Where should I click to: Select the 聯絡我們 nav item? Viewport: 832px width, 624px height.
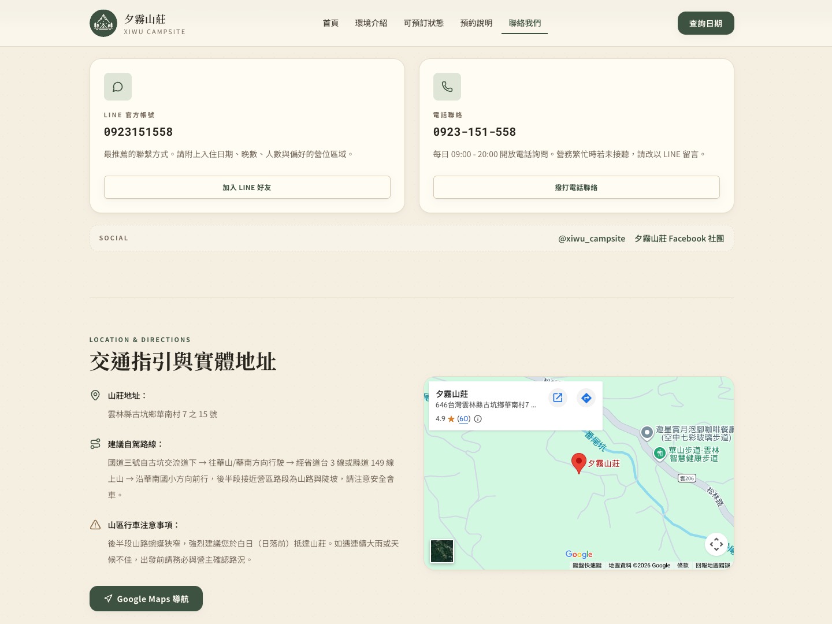pos(525,23)
